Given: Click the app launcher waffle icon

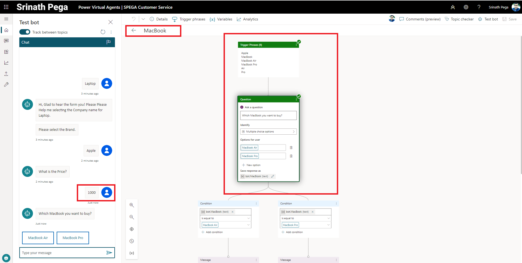Looking at the screenshot, I should click(6, 7).
